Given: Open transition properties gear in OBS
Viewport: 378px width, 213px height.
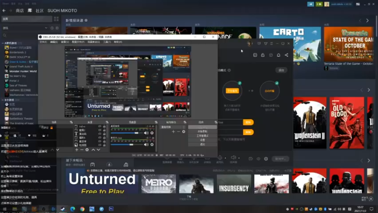Looking at the screenshot, I should coord(184,132).
